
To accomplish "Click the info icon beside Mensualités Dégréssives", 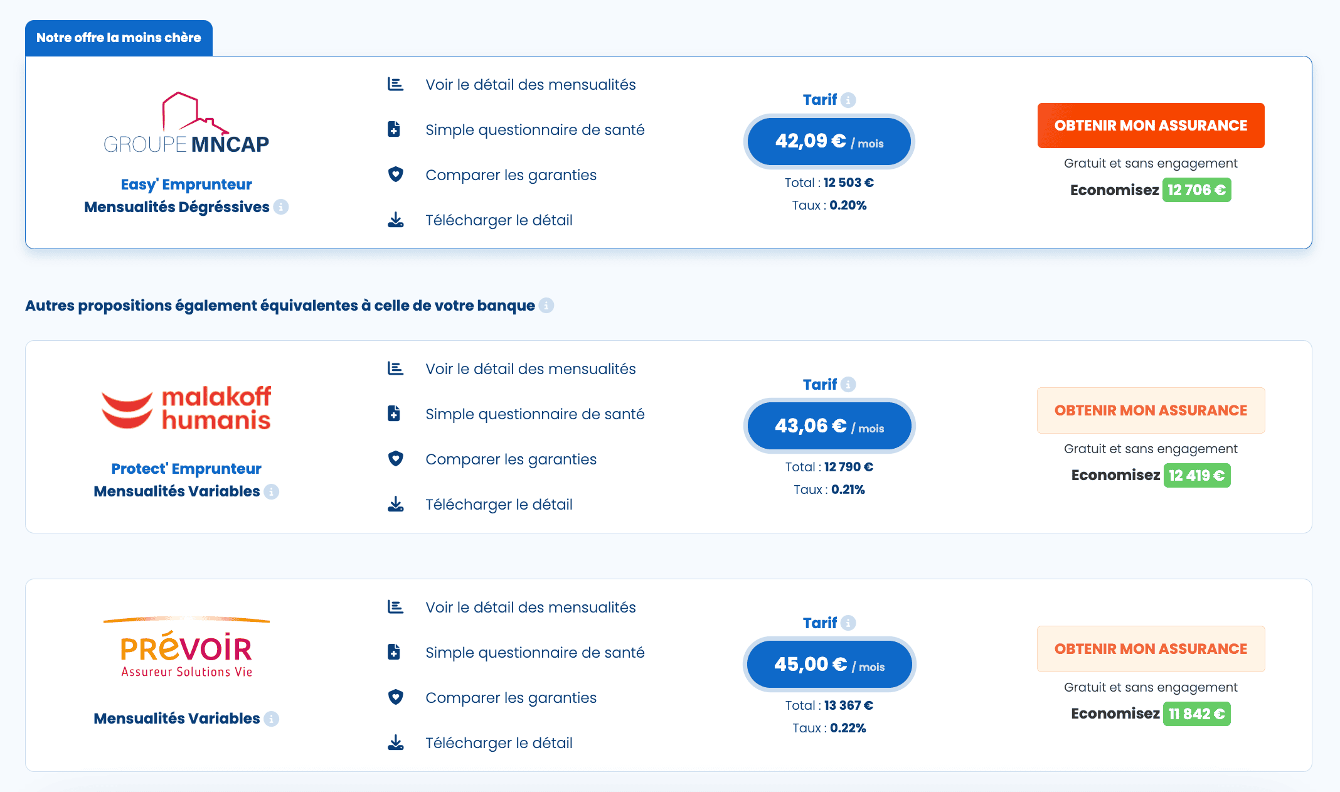I will coord(280,207).
